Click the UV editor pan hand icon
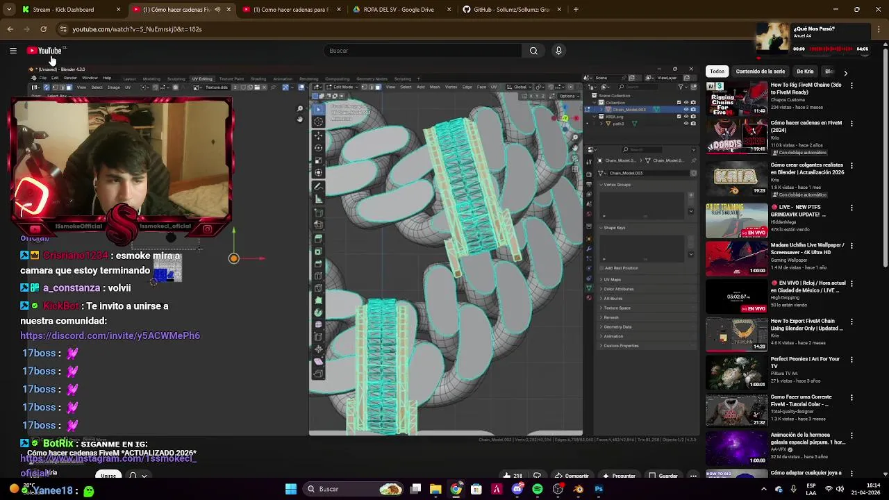 (x=300, y=119)
